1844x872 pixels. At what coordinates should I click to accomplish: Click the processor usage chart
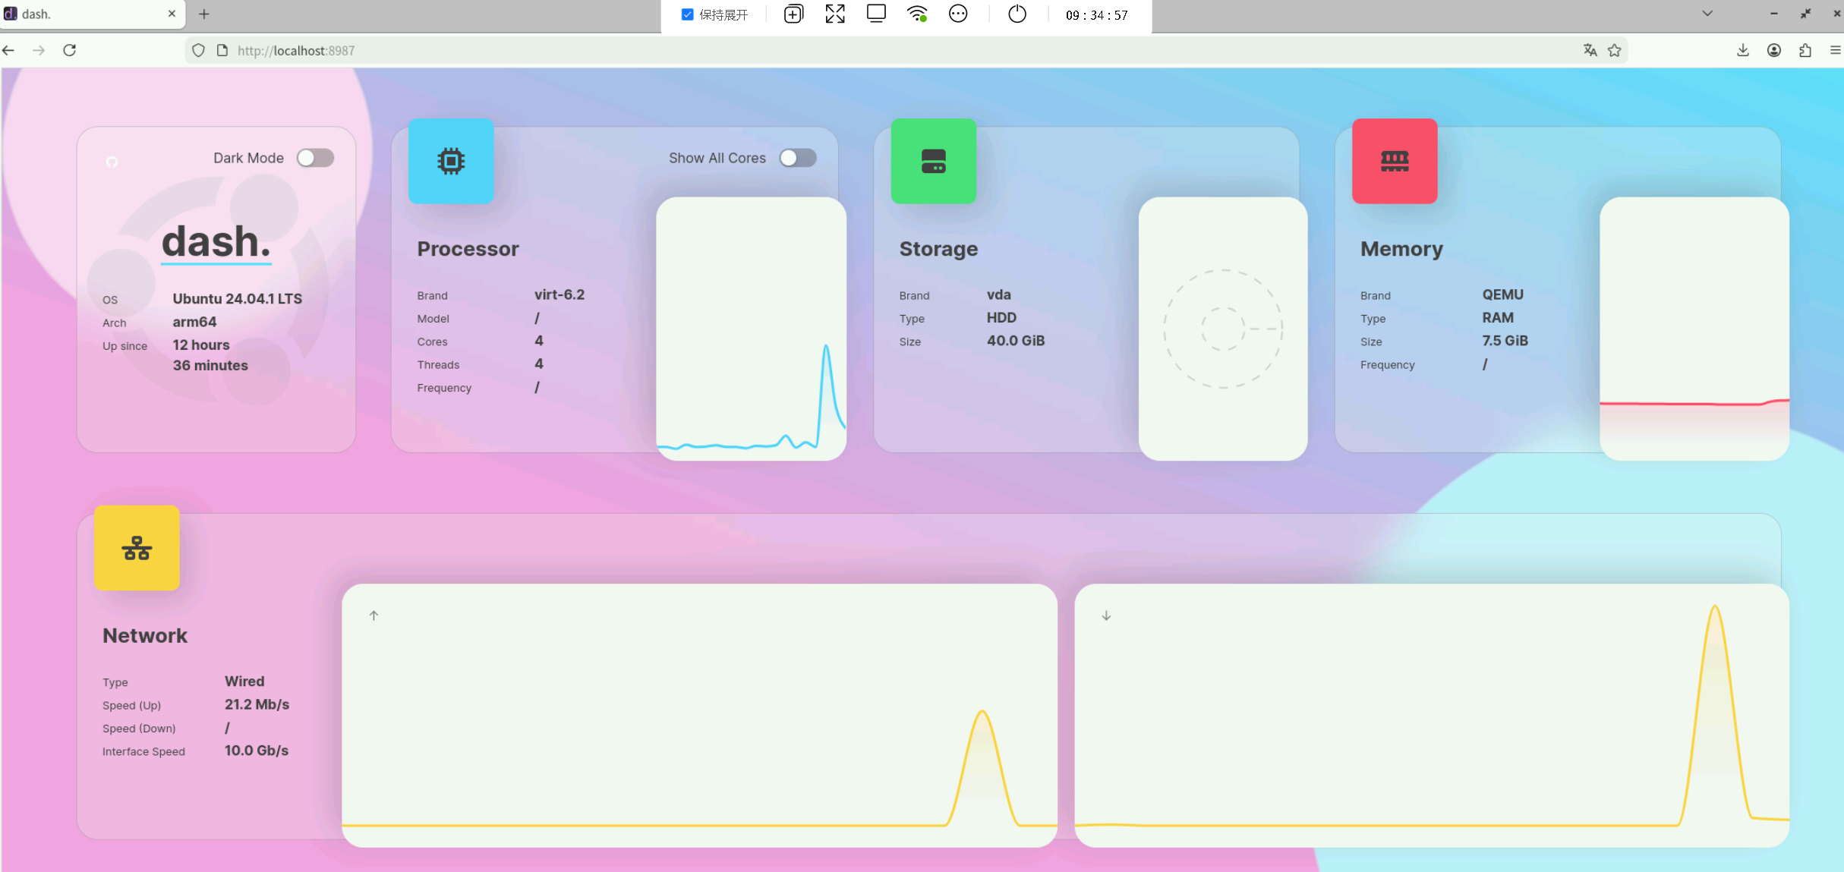[751, 328]
